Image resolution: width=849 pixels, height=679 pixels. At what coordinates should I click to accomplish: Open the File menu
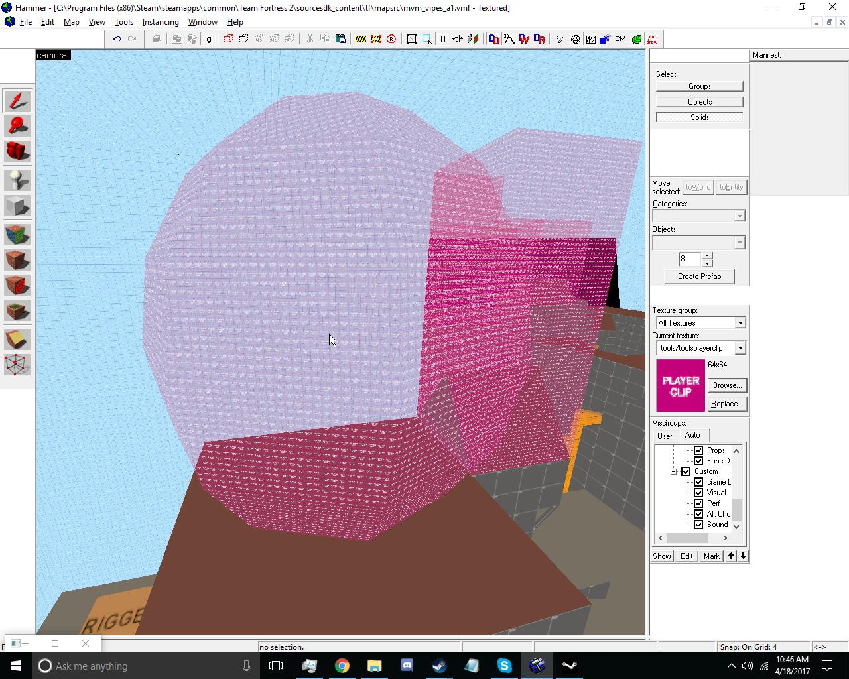(x=26, y=22)
